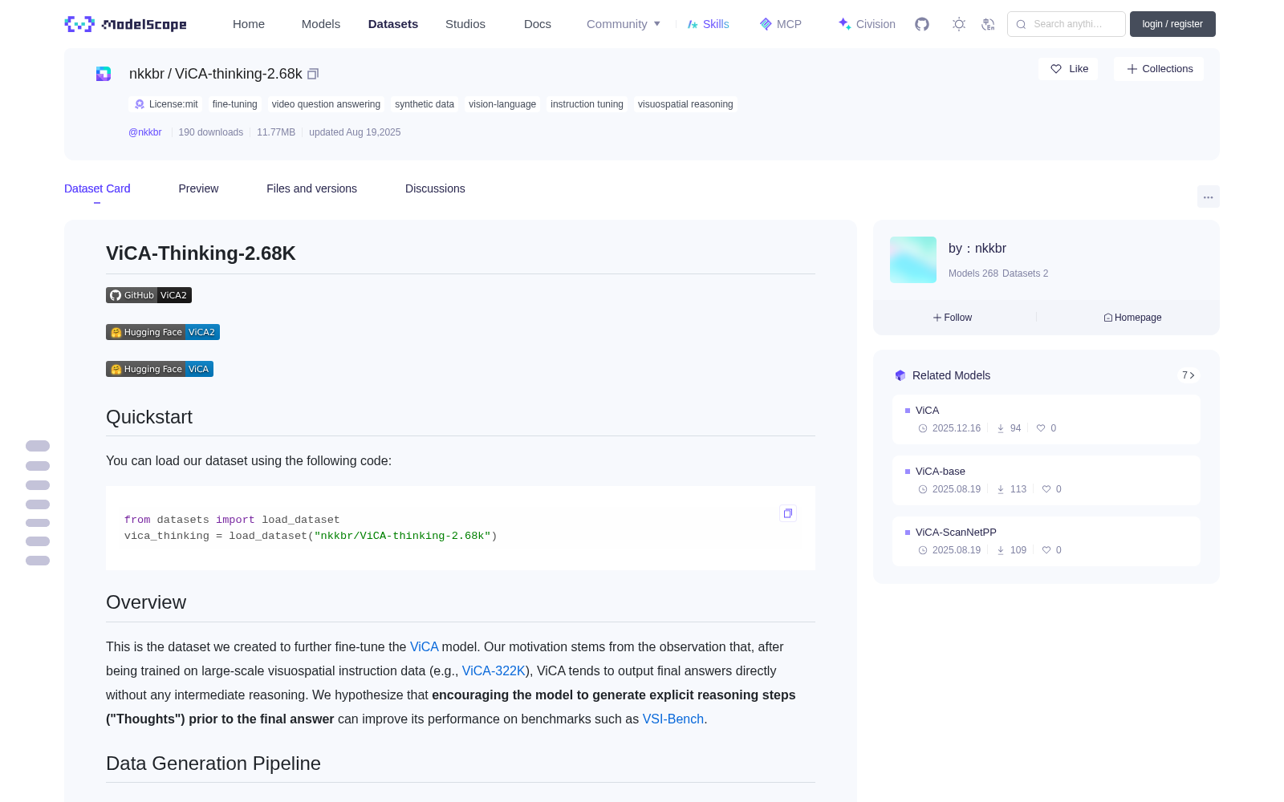Open the ViCA-ScanNetPP related model
The image size is (1284, 802).
[1046, 541]
